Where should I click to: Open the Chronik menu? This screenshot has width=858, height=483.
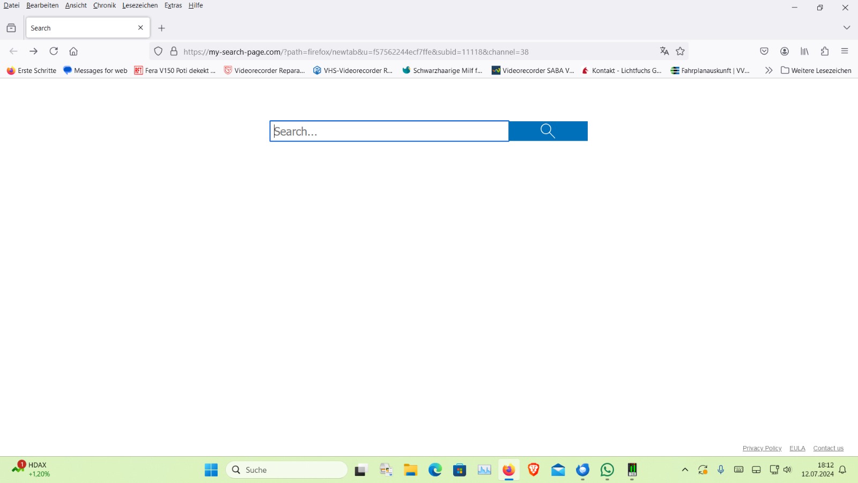click(x=104, y=5)
